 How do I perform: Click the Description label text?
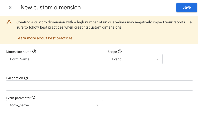pos(15,78)
